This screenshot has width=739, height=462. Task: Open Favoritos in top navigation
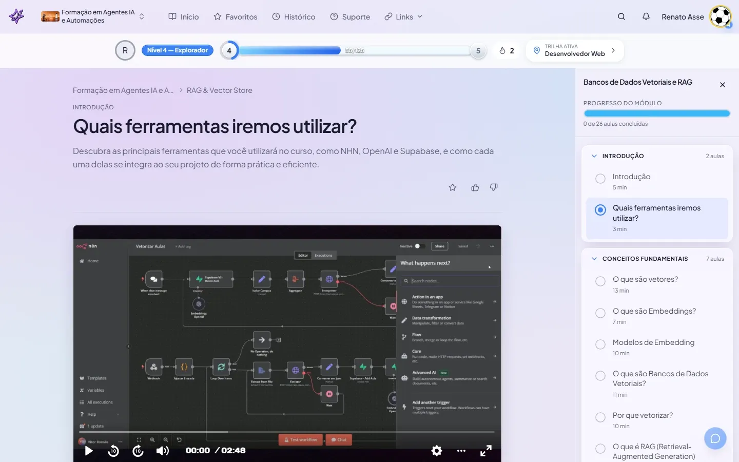point(236,16)
